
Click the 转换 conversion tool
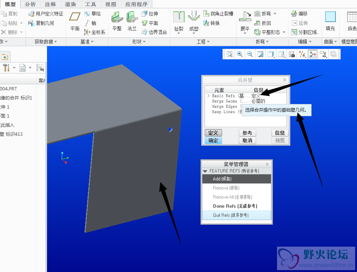pyautogui.click(x=211, y=23)
